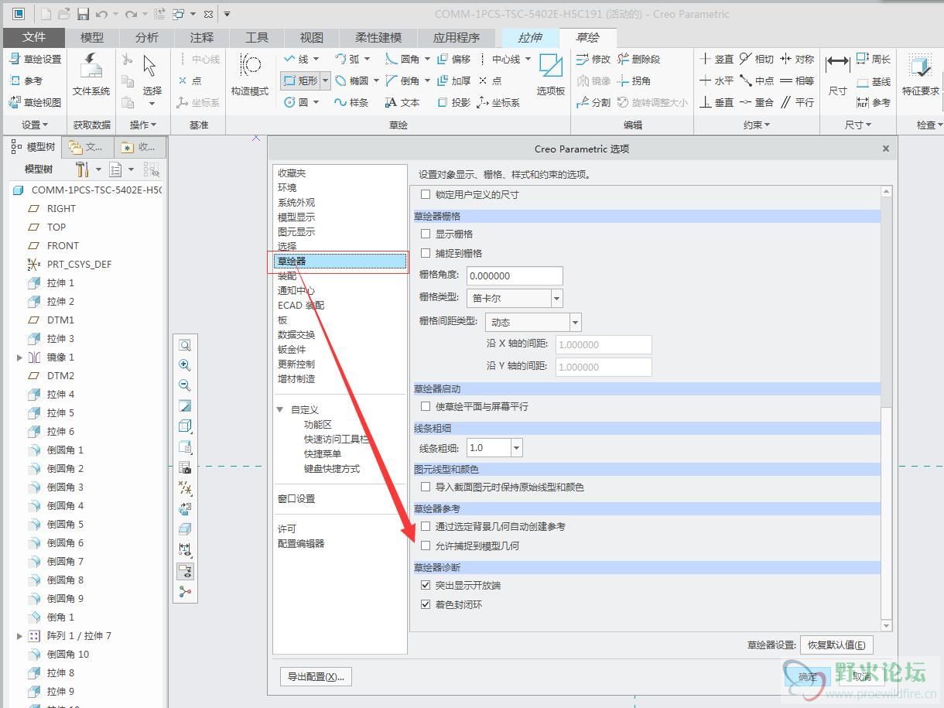This screenshot has width=944, height=708.
Task: Click zoom-out magnifier in graphics toolbar
Action: coord(185,385)
